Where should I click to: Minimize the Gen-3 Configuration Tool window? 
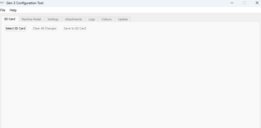pyautogui.click(x=232, y=3)
